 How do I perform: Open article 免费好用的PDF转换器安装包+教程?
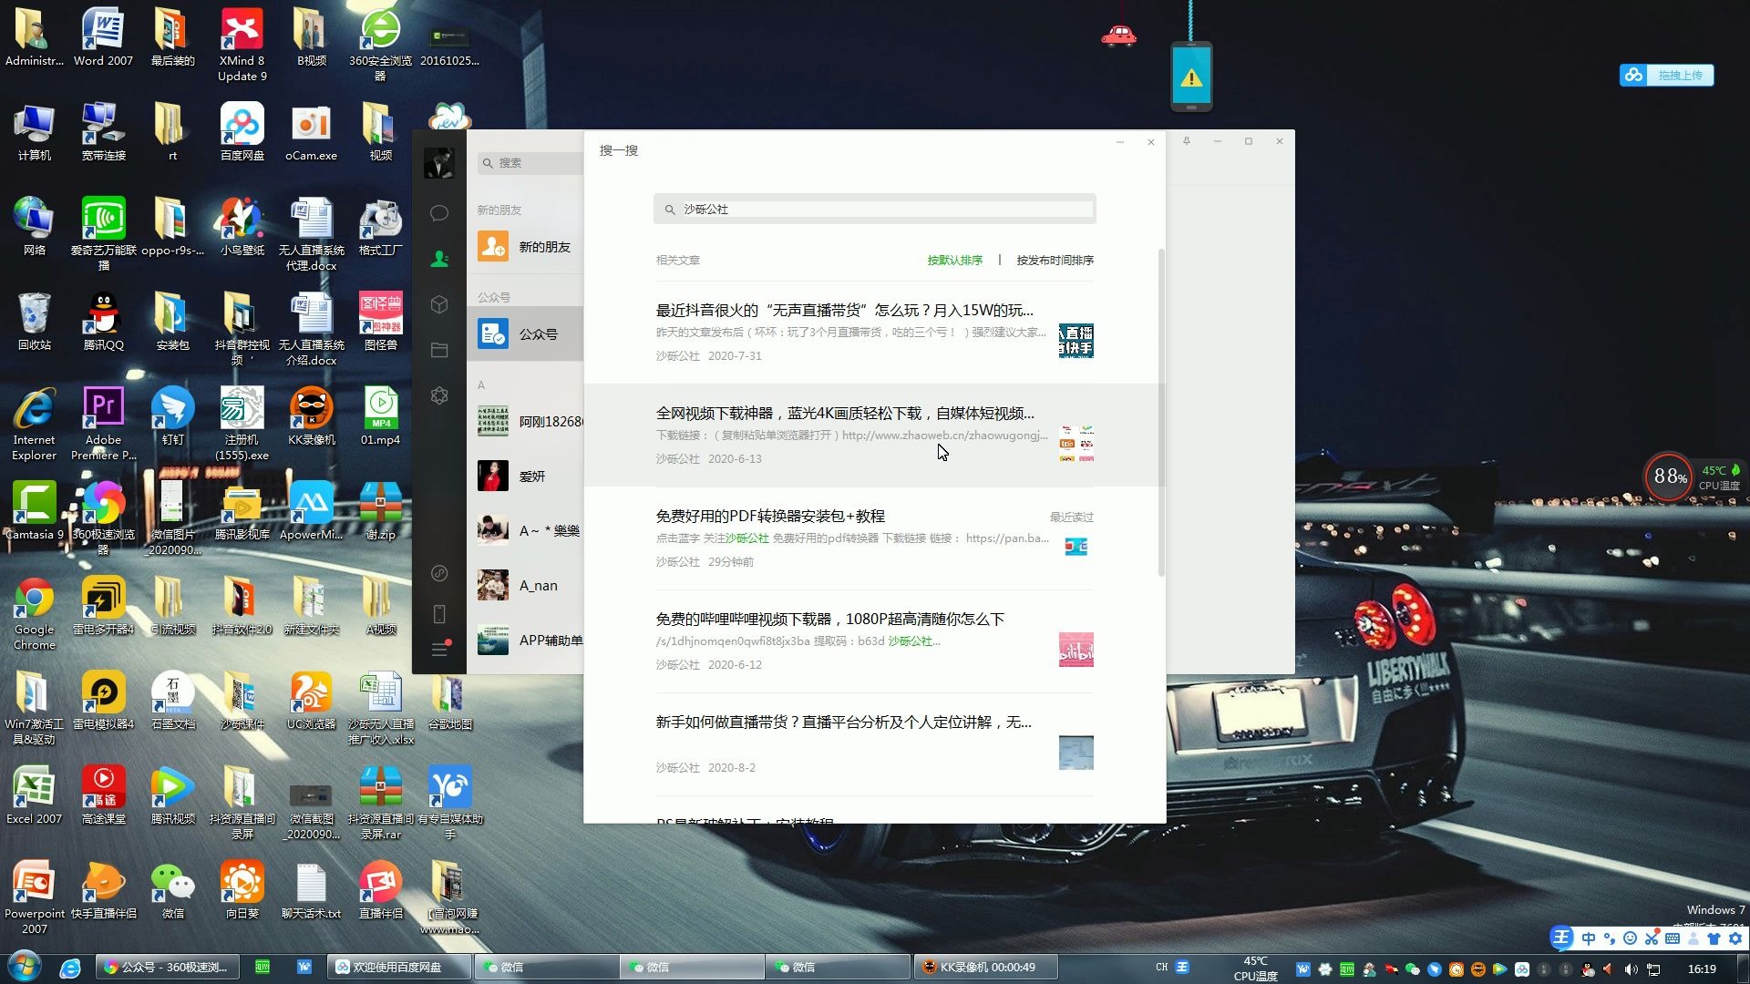pyautogui.click(x=874, y=538)
